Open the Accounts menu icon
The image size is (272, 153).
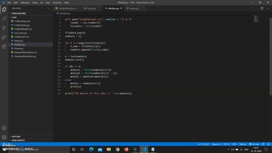pos(4,128)
